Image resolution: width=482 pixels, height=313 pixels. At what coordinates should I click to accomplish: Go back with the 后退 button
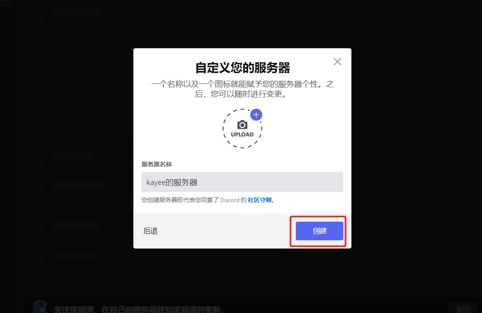click(151, 231)
